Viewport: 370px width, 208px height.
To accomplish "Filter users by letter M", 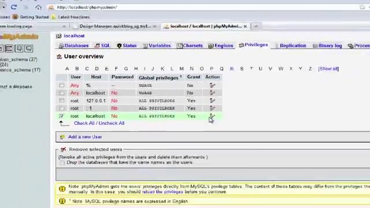I will tap(182, 69).
